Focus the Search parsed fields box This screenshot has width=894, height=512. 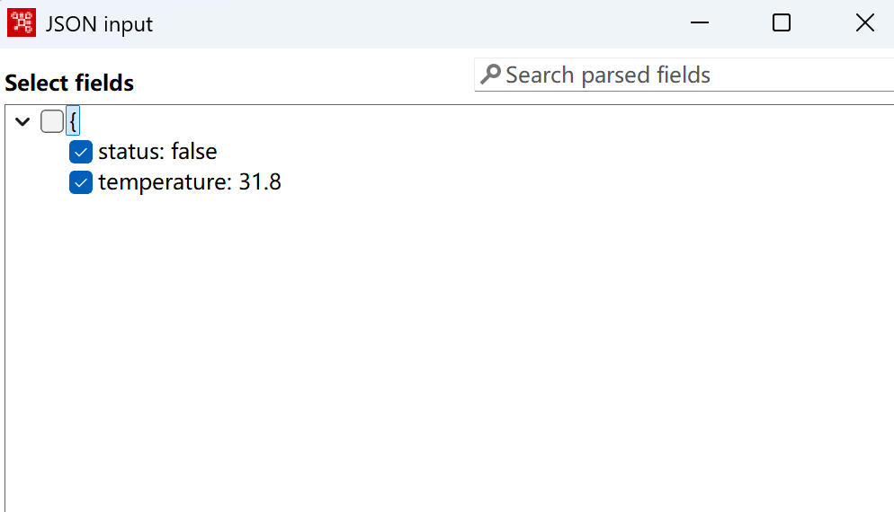point(684,75)
